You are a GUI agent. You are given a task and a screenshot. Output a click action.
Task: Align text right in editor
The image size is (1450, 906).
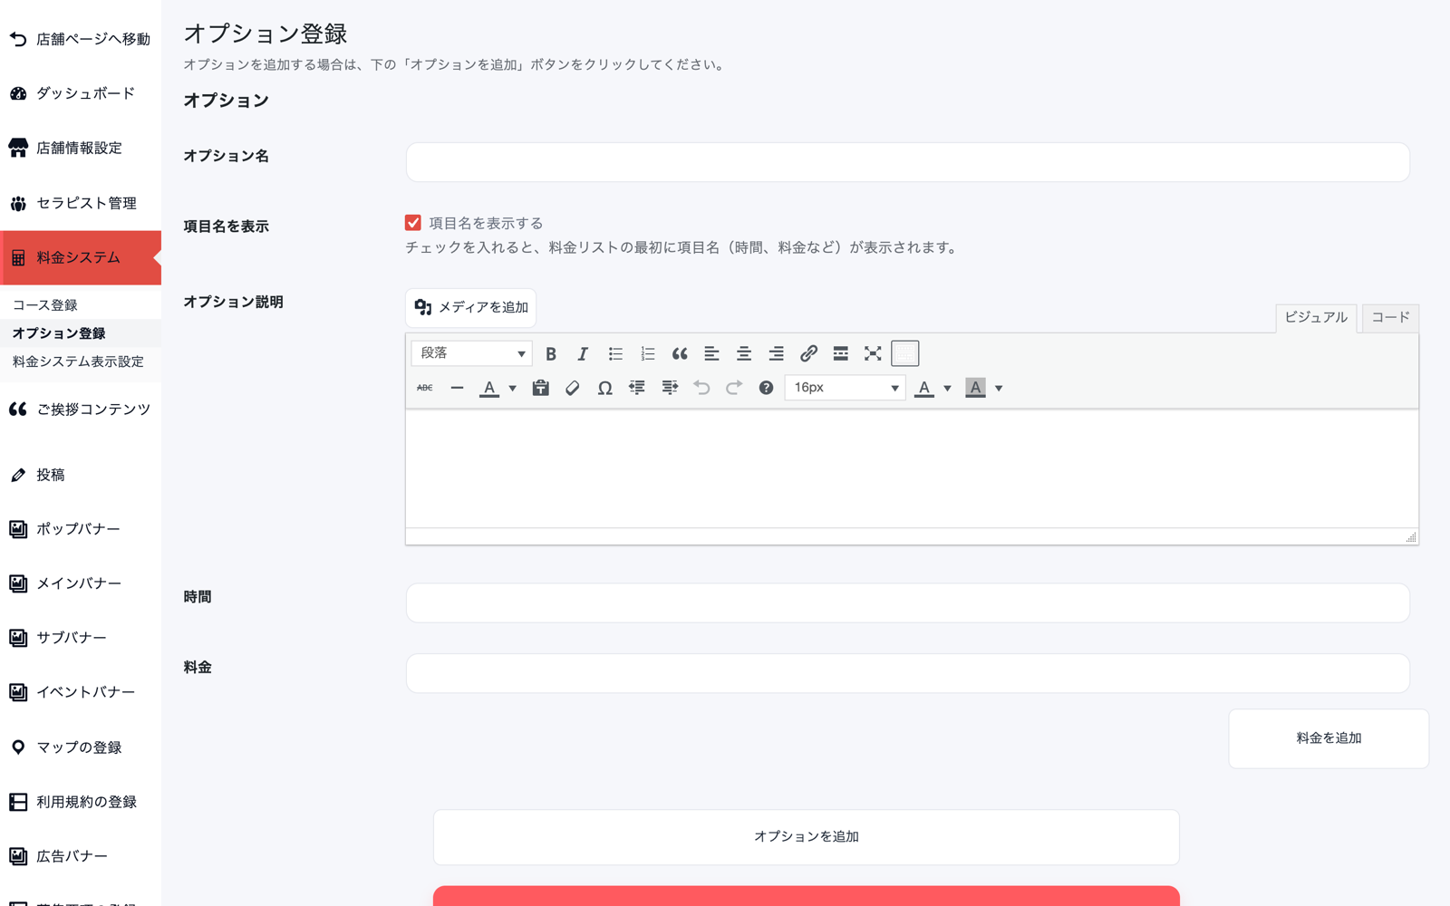776,353
